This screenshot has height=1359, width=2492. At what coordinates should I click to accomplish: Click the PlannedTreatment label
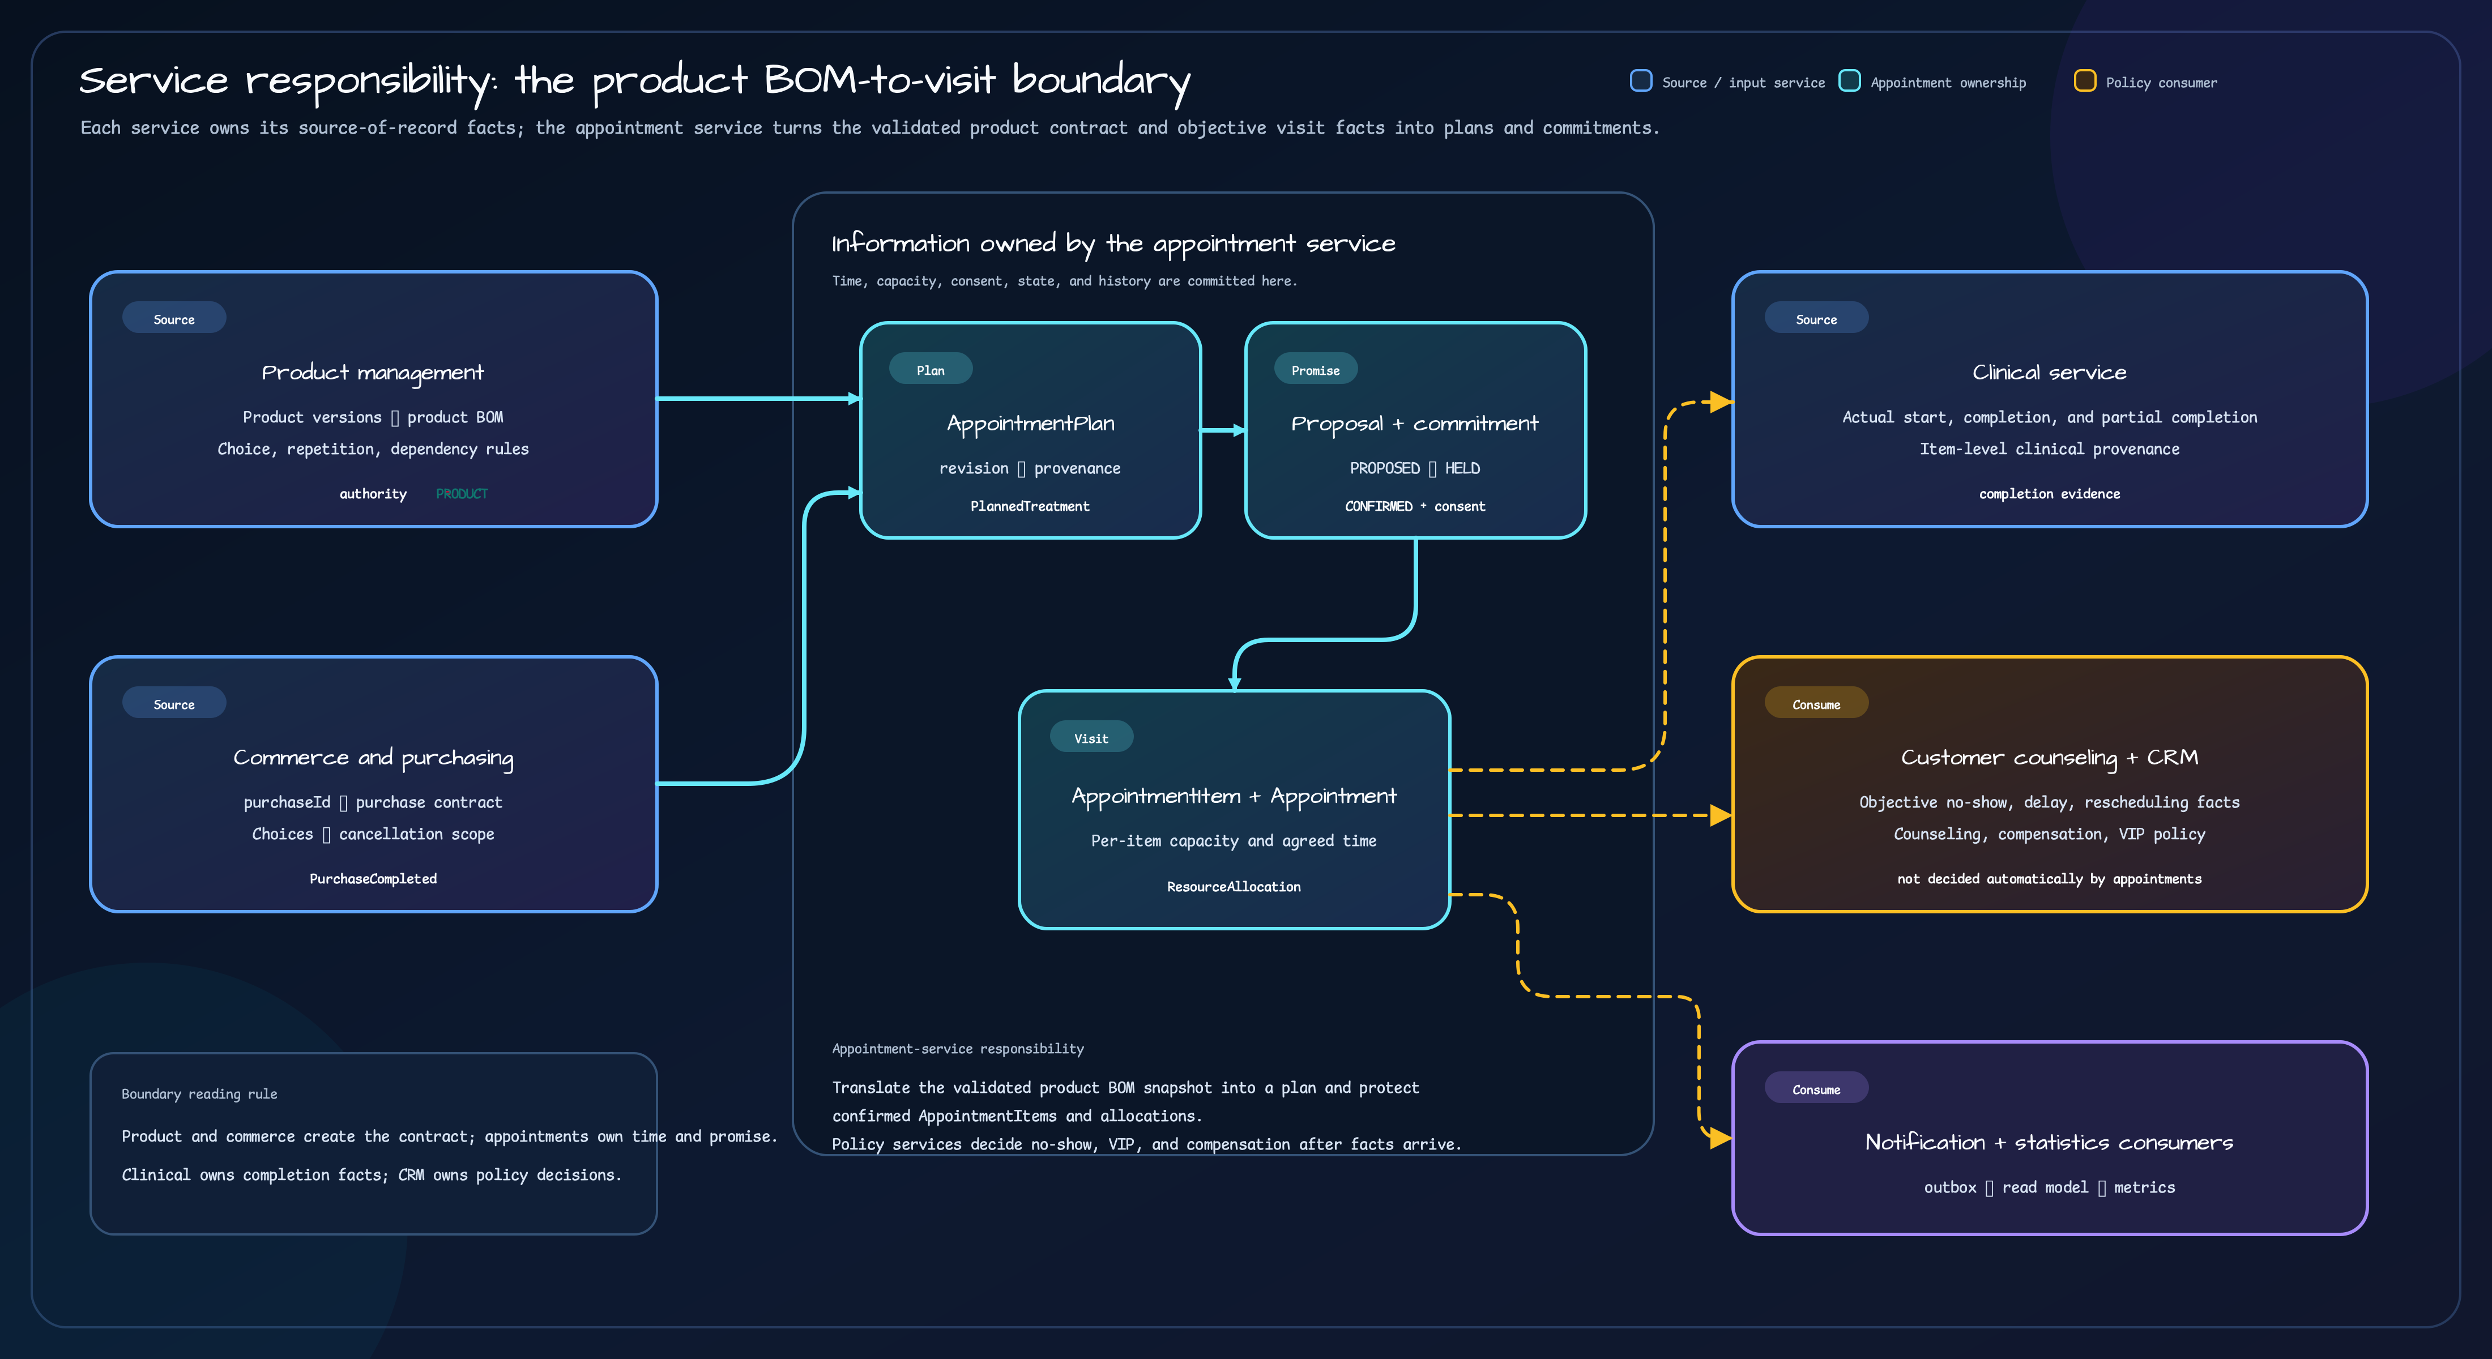[x=1030, y=506]
